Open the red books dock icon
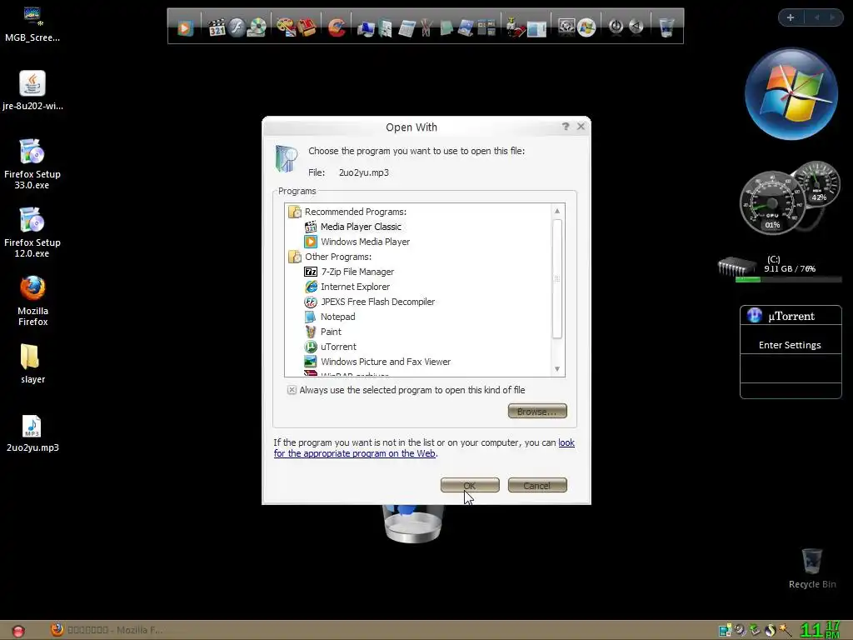 pos(307,27)
